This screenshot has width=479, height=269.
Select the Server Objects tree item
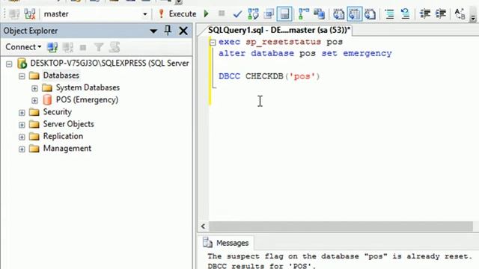68,124
